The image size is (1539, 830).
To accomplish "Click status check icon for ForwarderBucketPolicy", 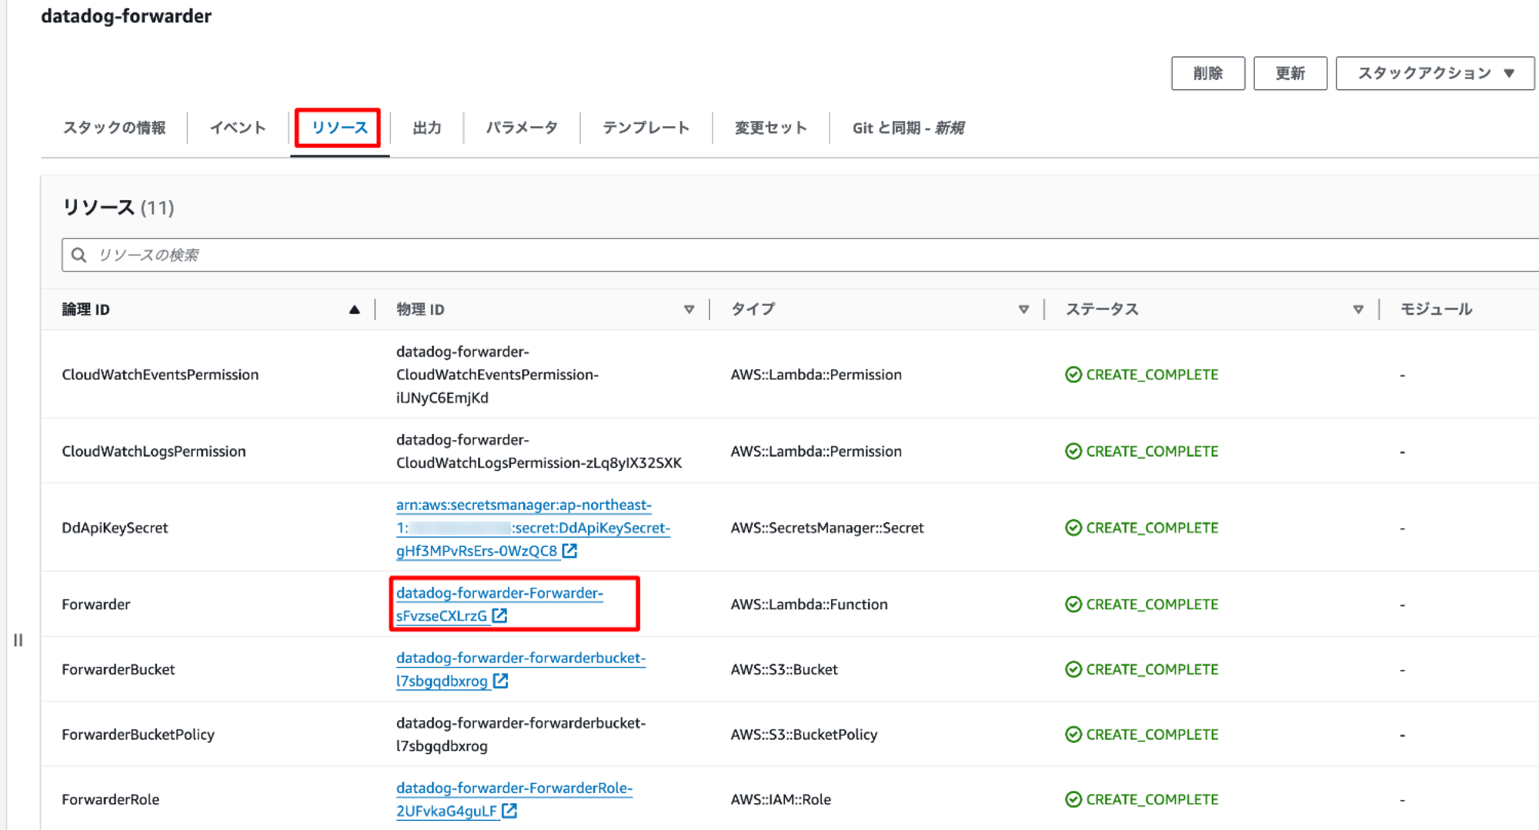I will [x=1073, y=735].
